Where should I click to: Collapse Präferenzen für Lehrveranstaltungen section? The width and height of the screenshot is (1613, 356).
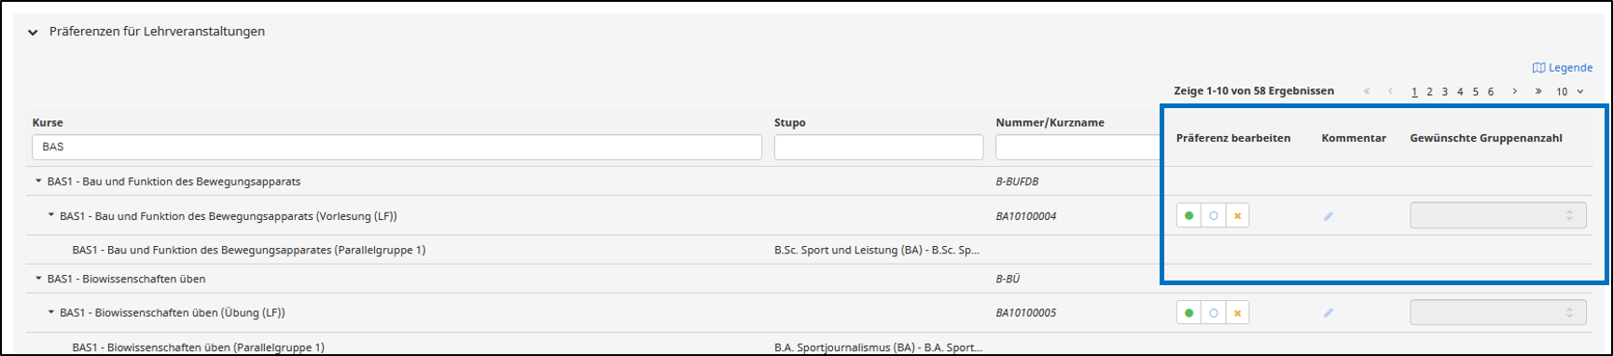[x=33, y=32]
